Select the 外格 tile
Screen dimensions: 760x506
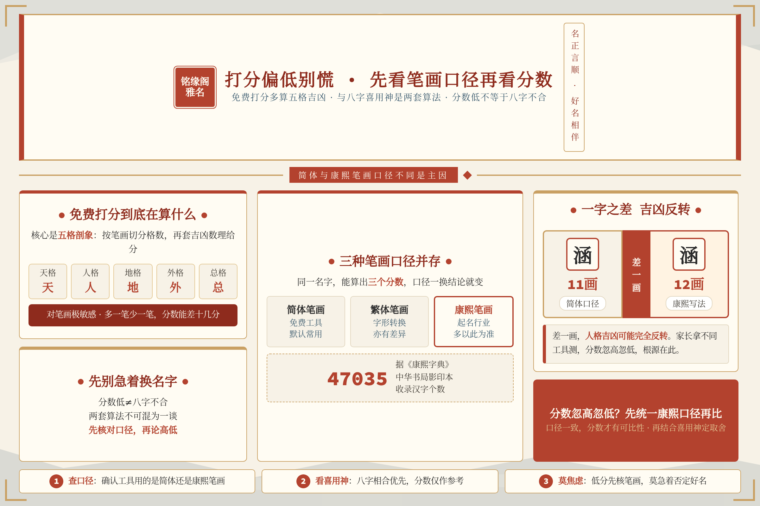click(x=175, y=281)
